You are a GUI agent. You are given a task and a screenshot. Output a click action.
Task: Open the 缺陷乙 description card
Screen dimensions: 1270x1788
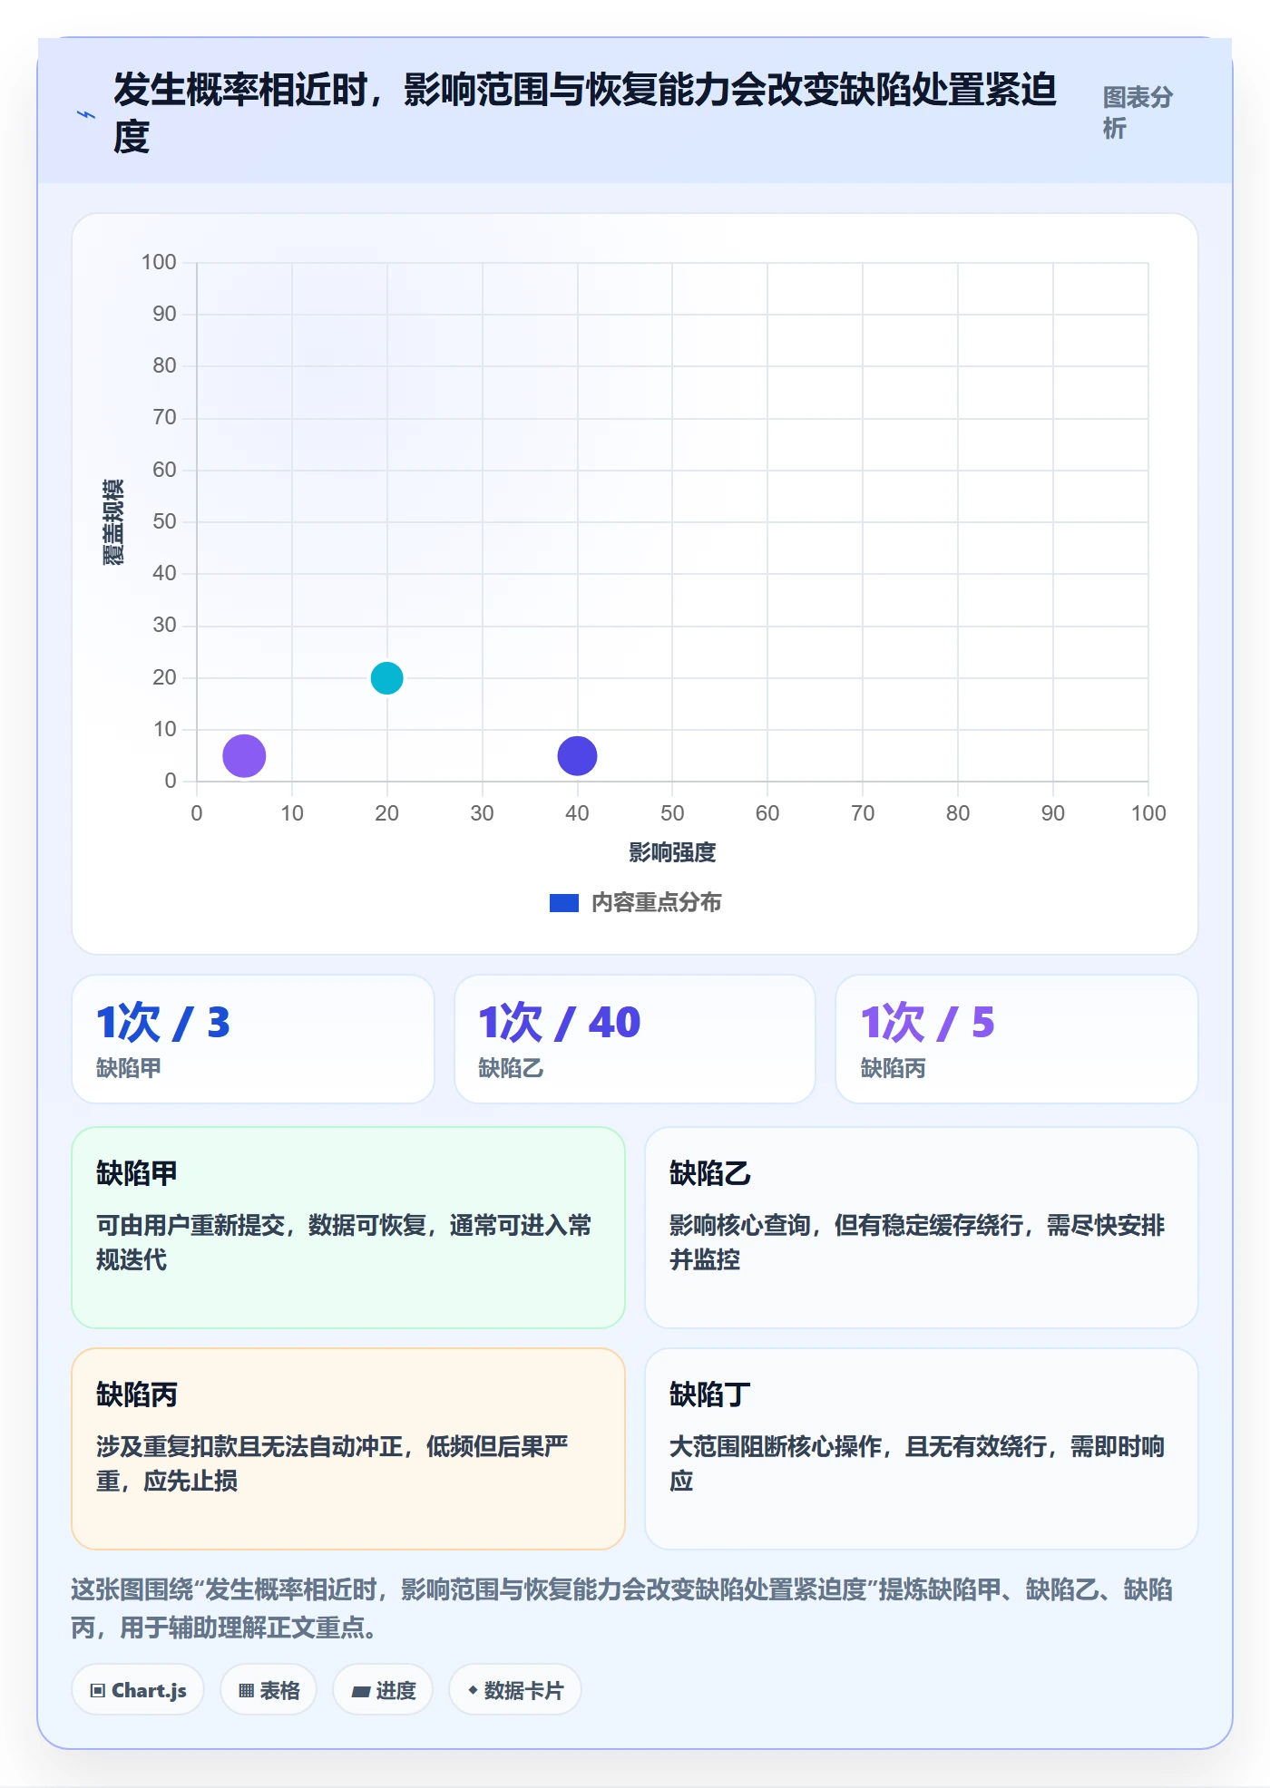[x=922, y=1228]
